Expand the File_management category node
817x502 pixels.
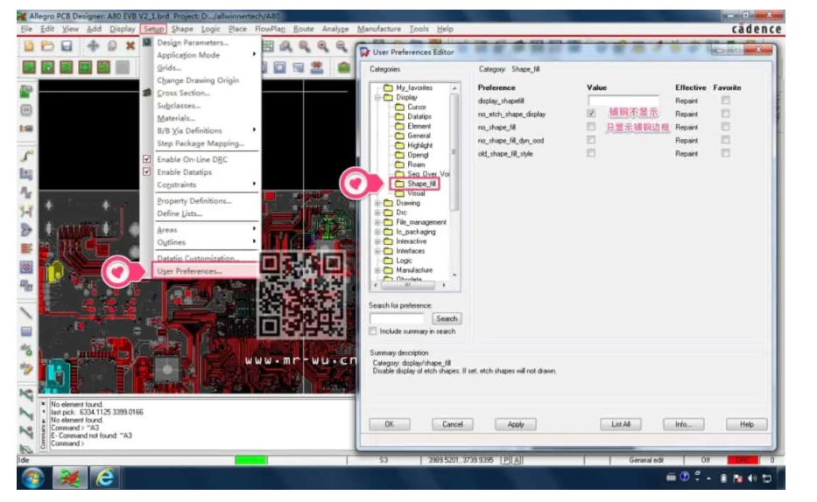tap(377, 222)
